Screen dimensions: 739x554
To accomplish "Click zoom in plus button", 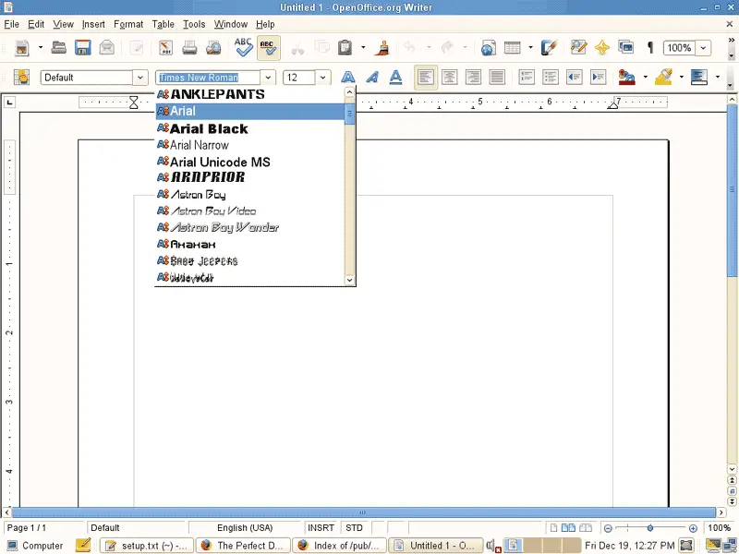I will [x=693, y=528].
